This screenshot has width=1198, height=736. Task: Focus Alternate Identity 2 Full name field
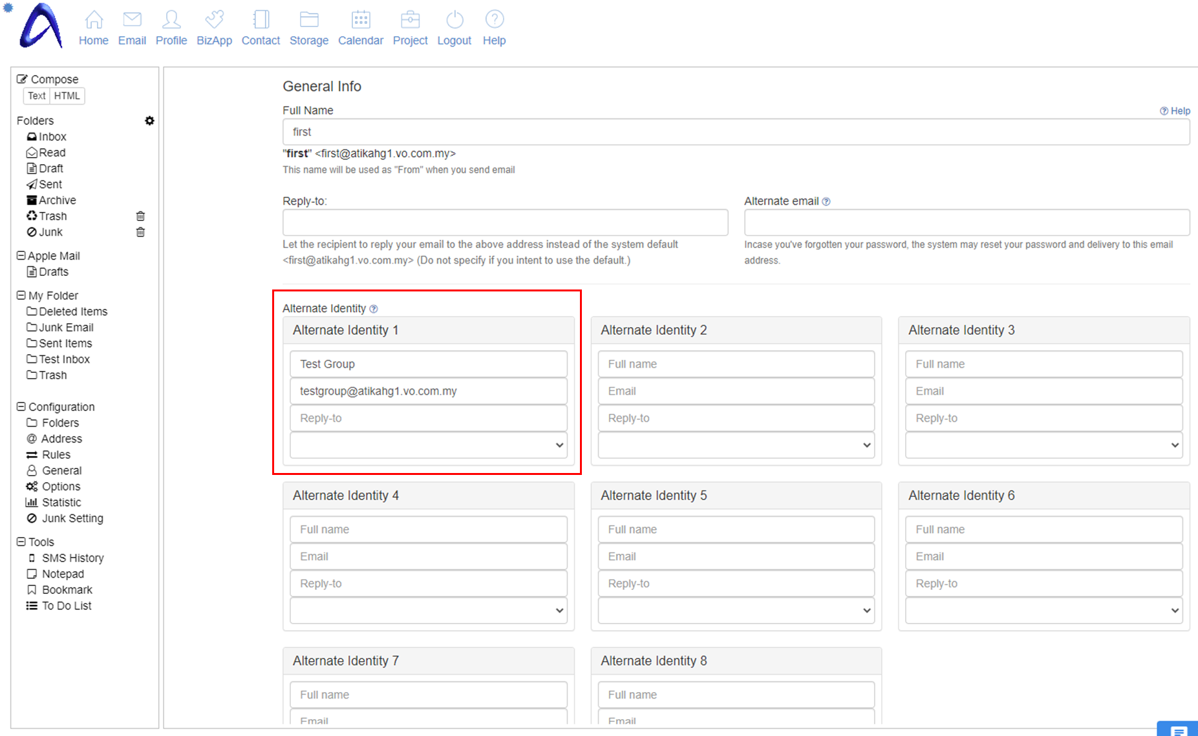click(736, 364)
